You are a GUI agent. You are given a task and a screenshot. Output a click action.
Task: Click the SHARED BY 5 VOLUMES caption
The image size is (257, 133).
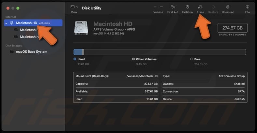point(232,35)
